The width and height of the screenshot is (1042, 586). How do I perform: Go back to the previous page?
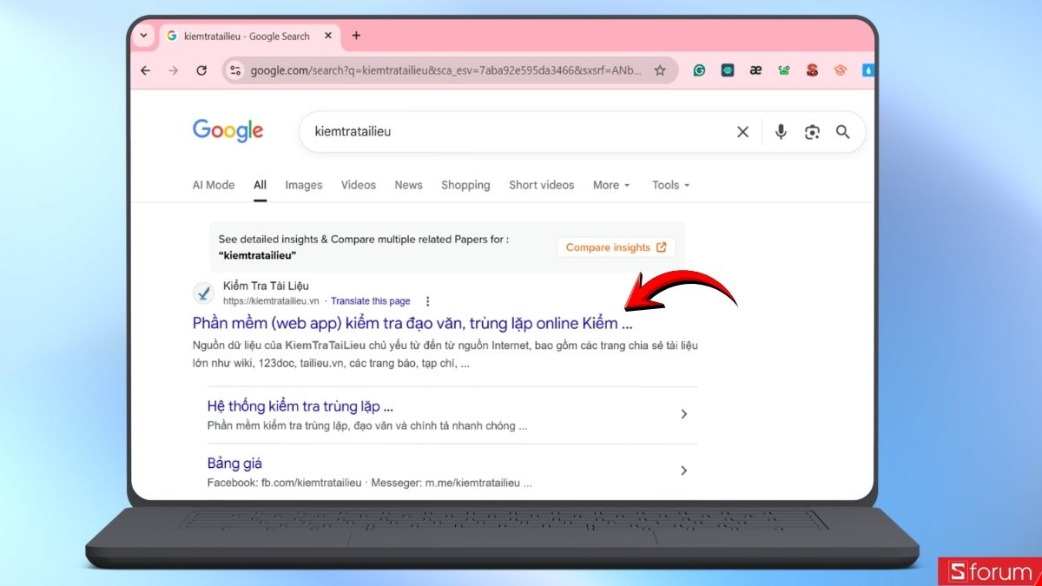coord(146,70)
